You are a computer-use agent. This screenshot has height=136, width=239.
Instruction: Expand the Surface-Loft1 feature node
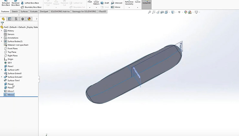[2, 70]
